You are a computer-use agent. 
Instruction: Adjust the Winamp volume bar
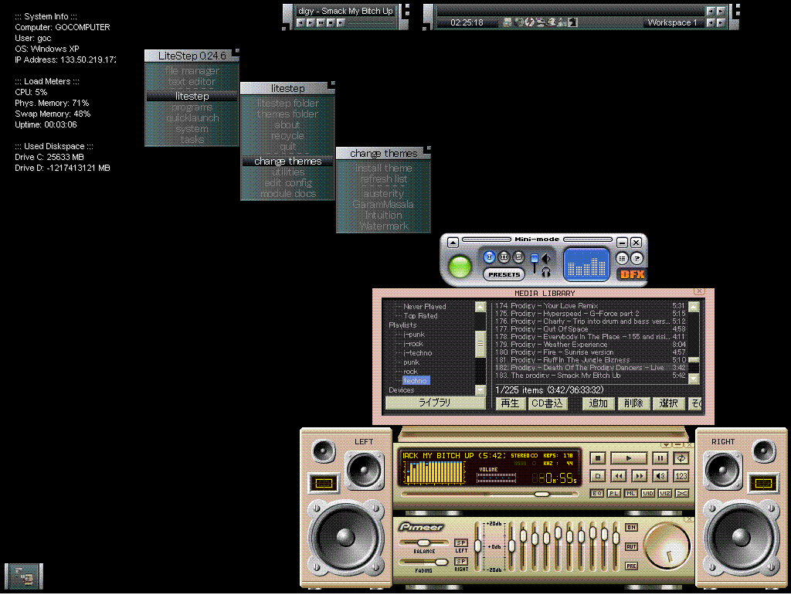497,478
